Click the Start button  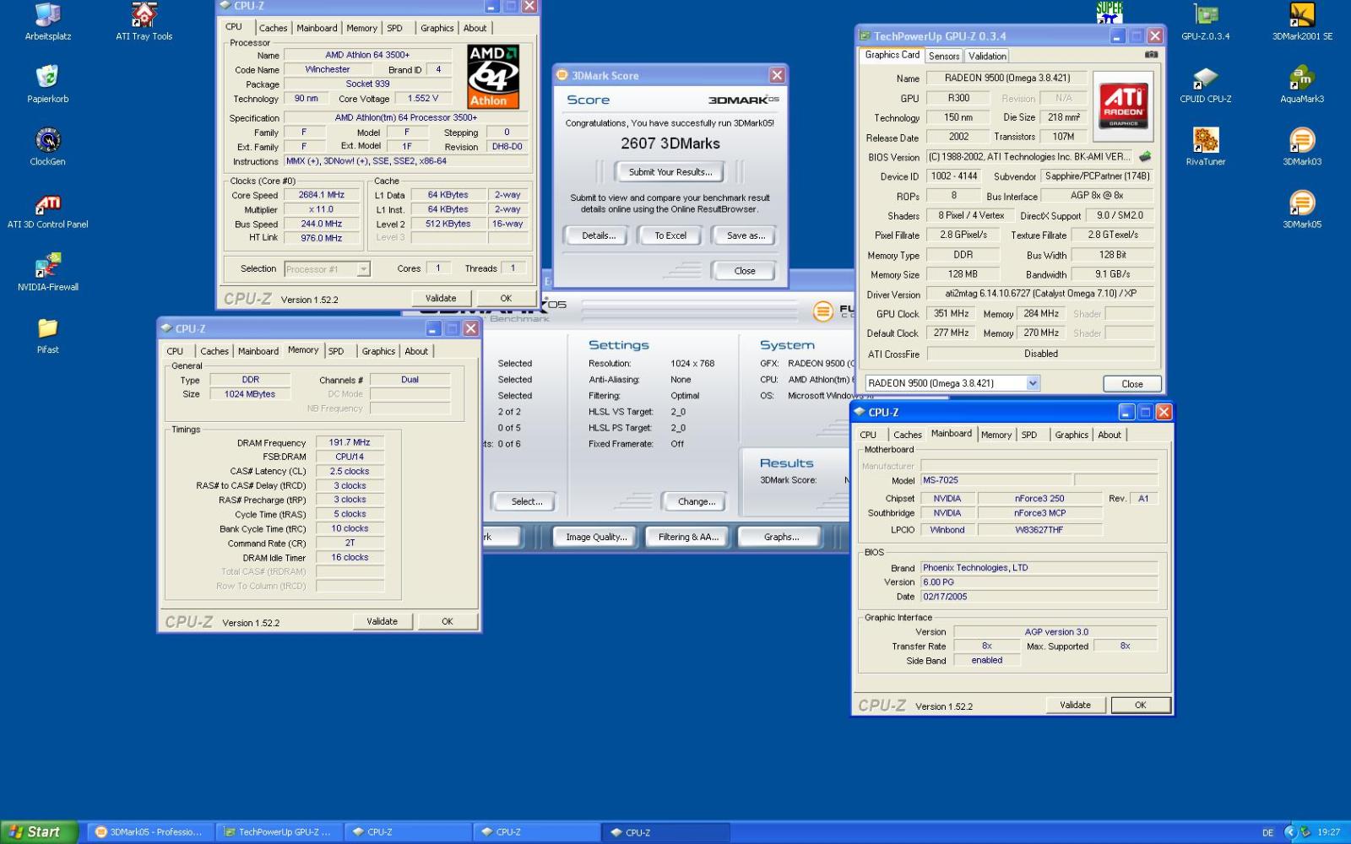tap(39, 832)
